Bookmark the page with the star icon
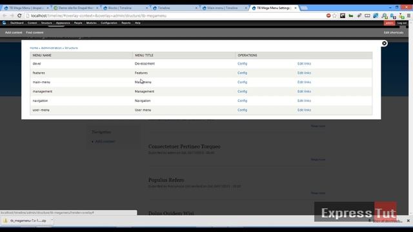 [334, 15]
